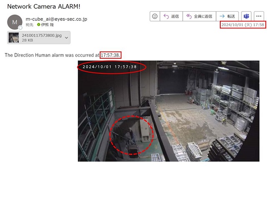Click the subject Network Camera ALARM!
This screenshot has width=267, height=223.
coord(43,7)
